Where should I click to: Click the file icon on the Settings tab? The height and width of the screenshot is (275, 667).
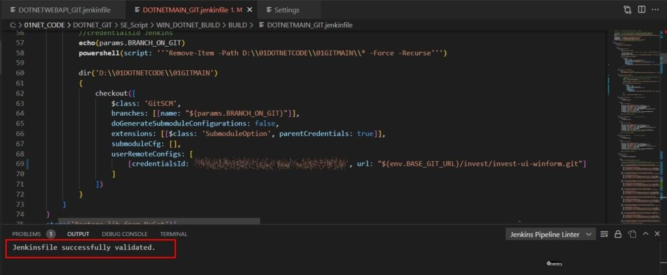click(x=269, y=10)
